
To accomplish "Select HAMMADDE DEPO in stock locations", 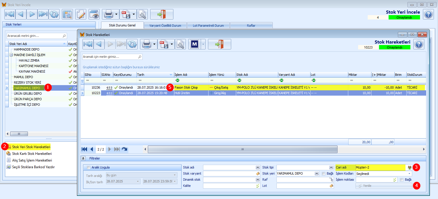I will coord(26,49).
